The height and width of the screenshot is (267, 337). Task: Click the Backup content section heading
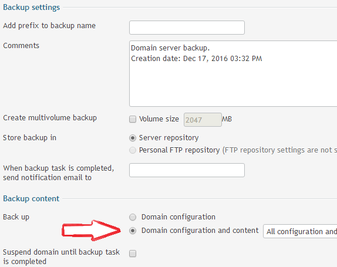31,199
